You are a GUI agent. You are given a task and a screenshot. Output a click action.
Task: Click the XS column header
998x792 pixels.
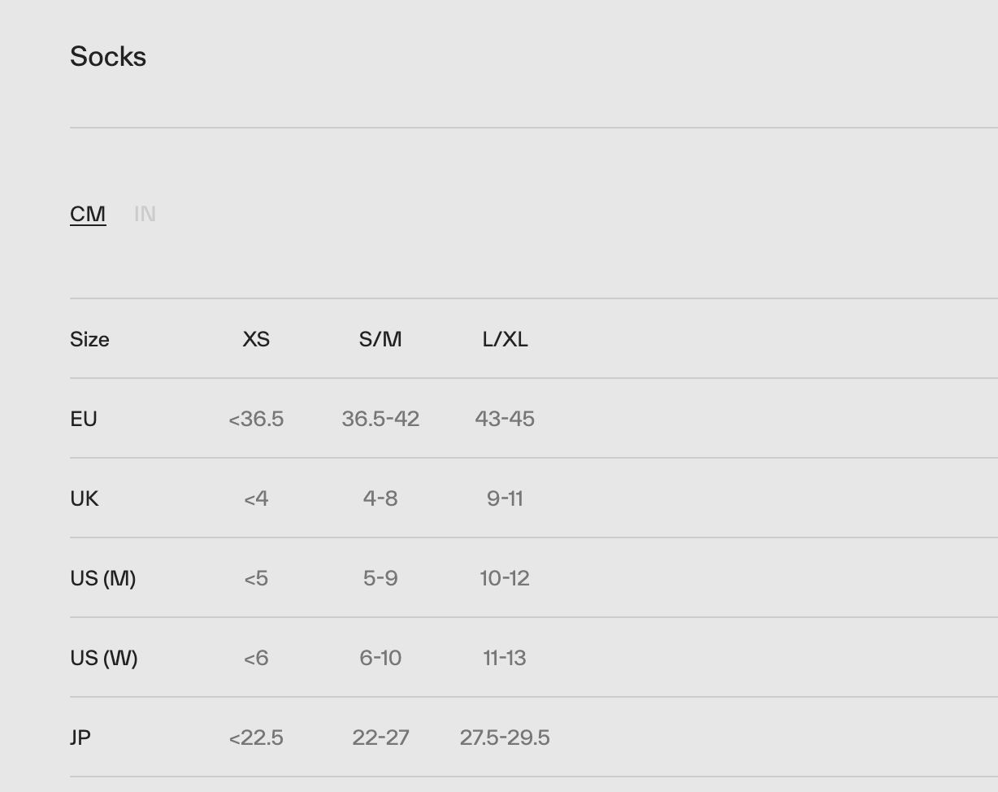256,339
